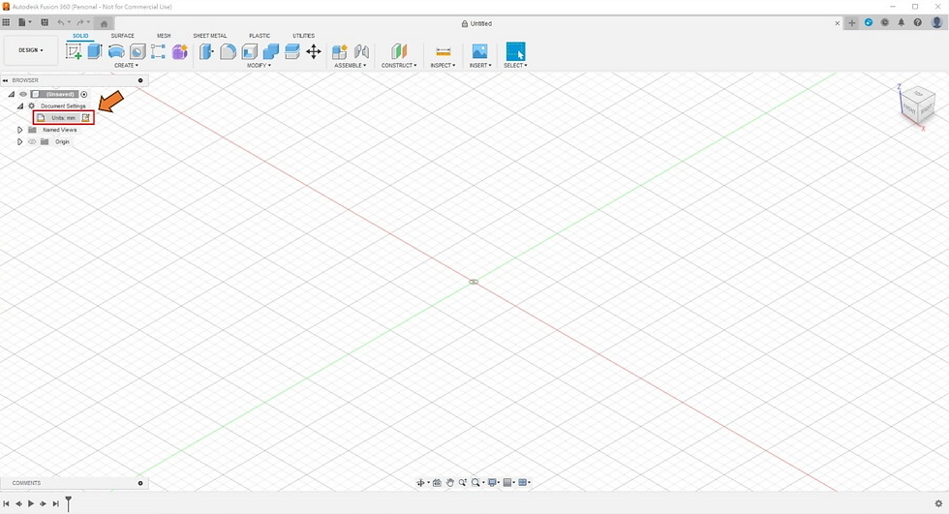Select the Fillet tool
Viewport: 949px width, 514px height.
pyautogui.click(x=229, y=52)
